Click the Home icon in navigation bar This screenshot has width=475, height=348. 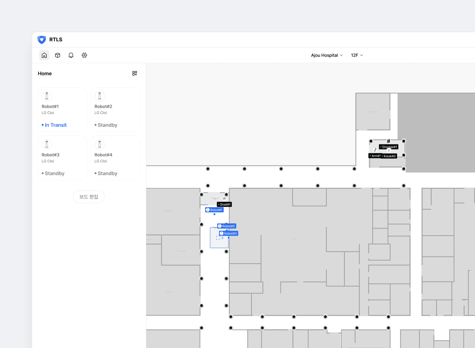tap(44, 55)
